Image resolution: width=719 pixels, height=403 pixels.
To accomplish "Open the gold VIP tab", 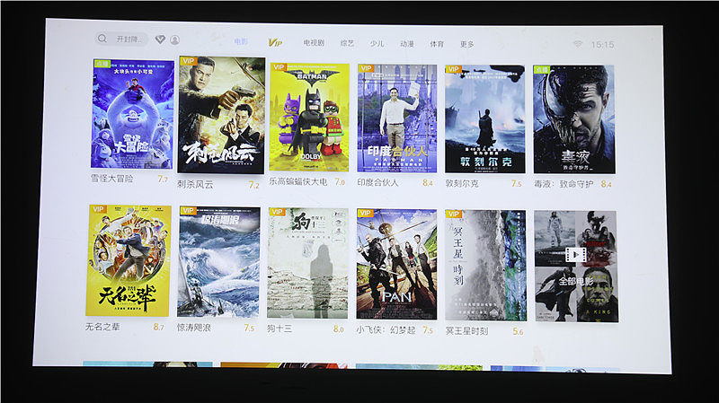I will [275, 42].
